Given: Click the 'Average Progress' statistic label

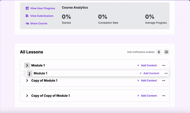Looking at the screenshot, I should (x=156, y=23).
